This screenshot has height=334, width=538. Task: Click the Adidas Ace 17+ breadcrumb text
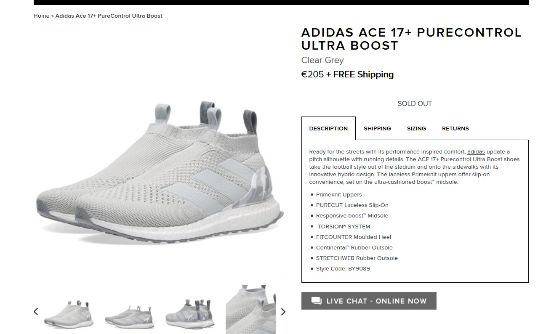[x=109, y=16]
